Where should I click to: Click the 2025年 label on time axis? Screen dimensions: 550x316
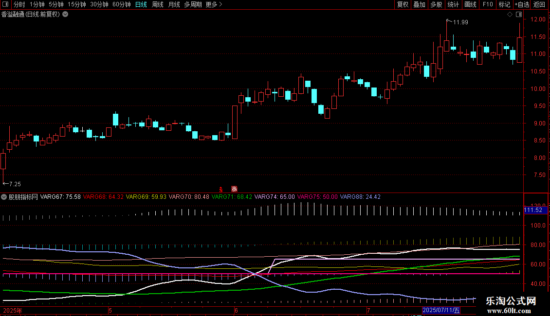pyautogui.click(x=13, y=311)
